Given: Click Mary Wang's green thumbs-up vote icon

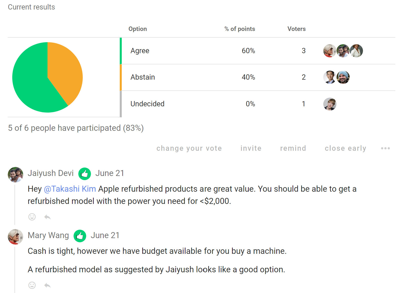Looking at the screenshot, I should 80,236.
